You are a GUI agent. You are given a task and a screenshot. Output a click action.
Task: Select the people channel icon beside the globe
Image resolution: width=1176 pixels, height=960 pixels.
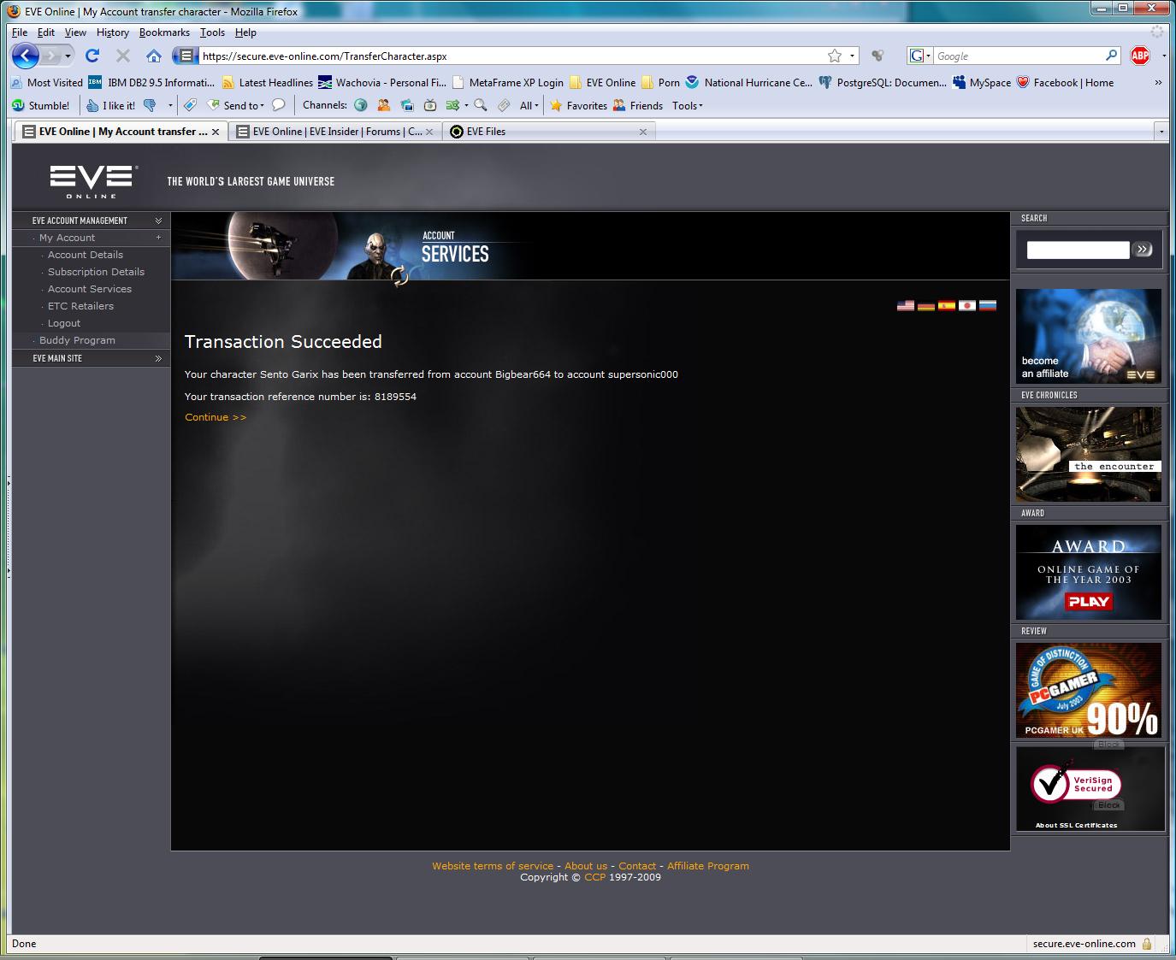click(384, 106)
